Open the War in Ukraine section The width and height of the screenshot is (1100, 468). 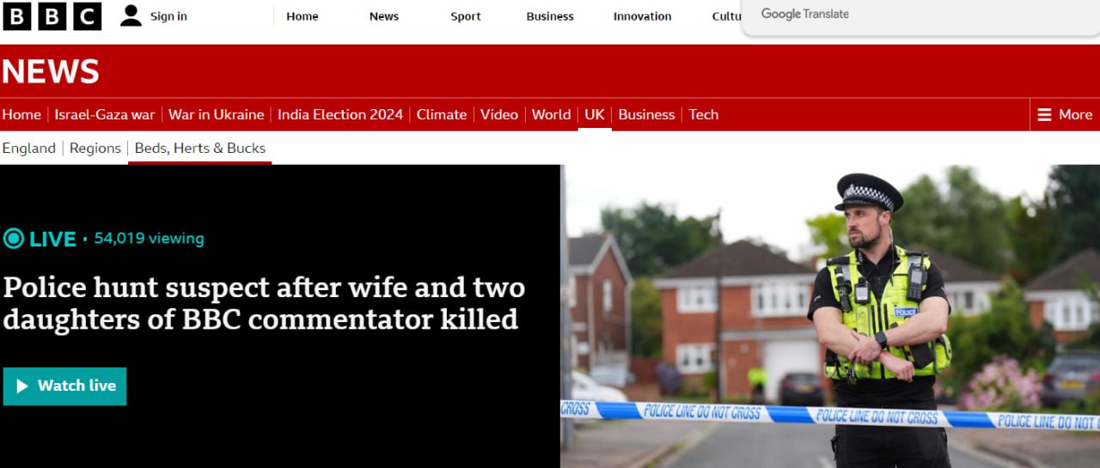[217, 114]
